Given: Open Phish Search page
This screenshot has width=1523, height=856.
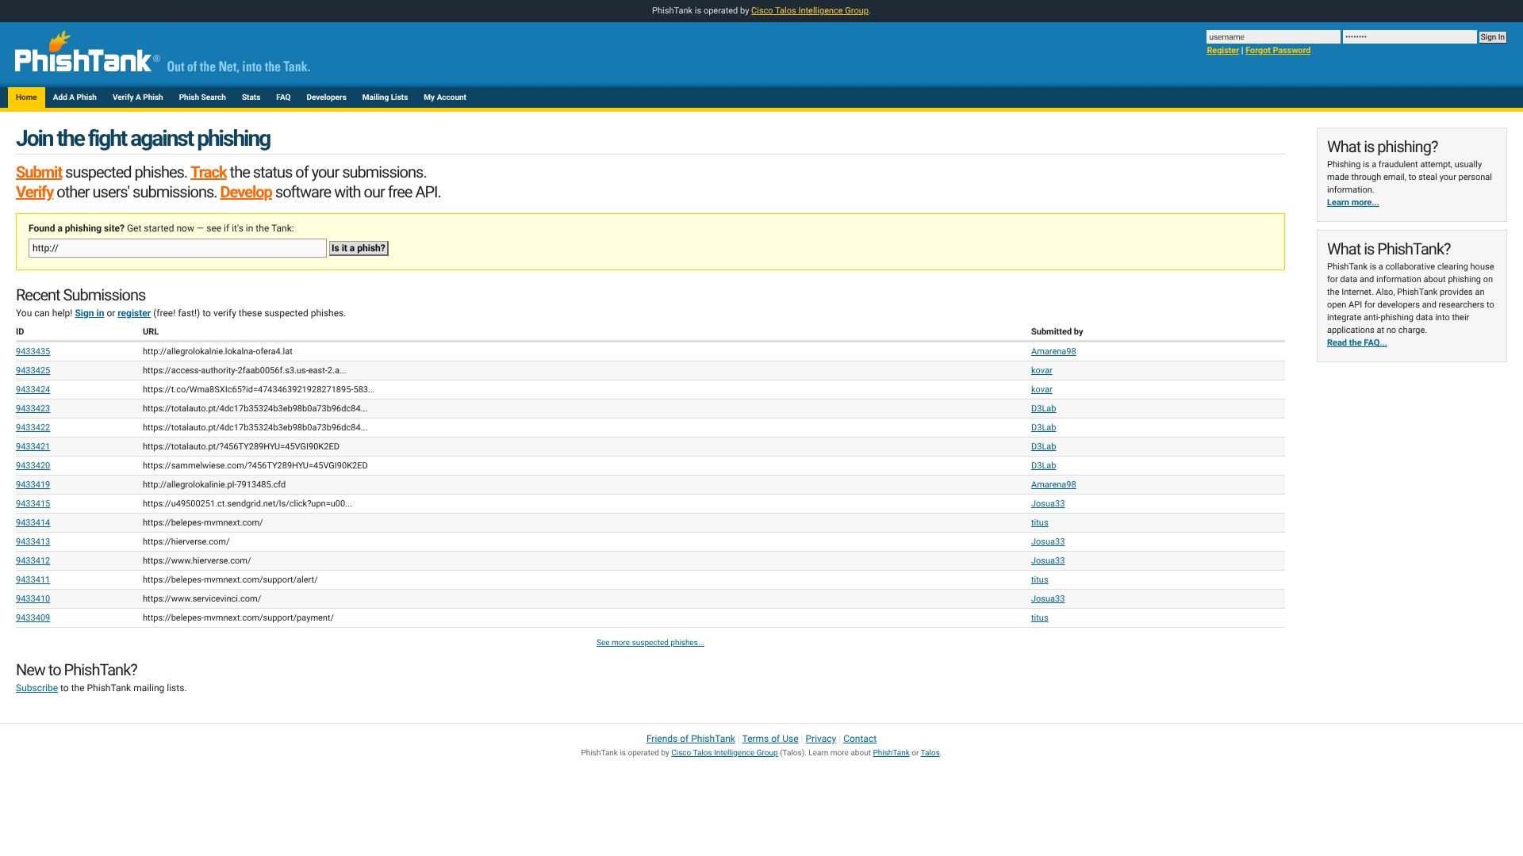Looking at the screenshot, I should tap(202, 97).
